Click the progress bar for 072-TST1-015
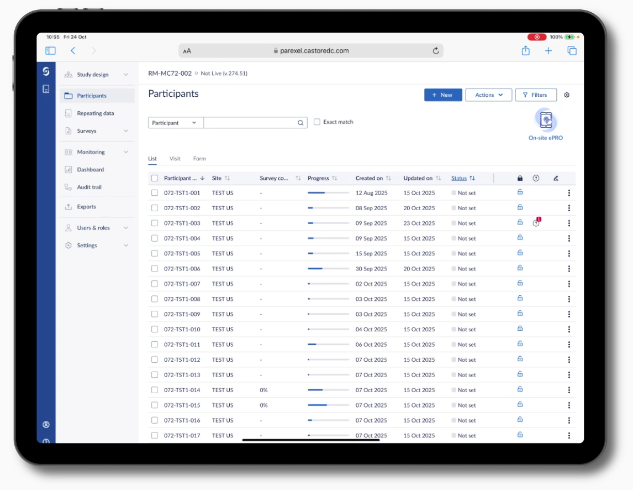Screen dimensions: 633x490 [x=328, y=405]
